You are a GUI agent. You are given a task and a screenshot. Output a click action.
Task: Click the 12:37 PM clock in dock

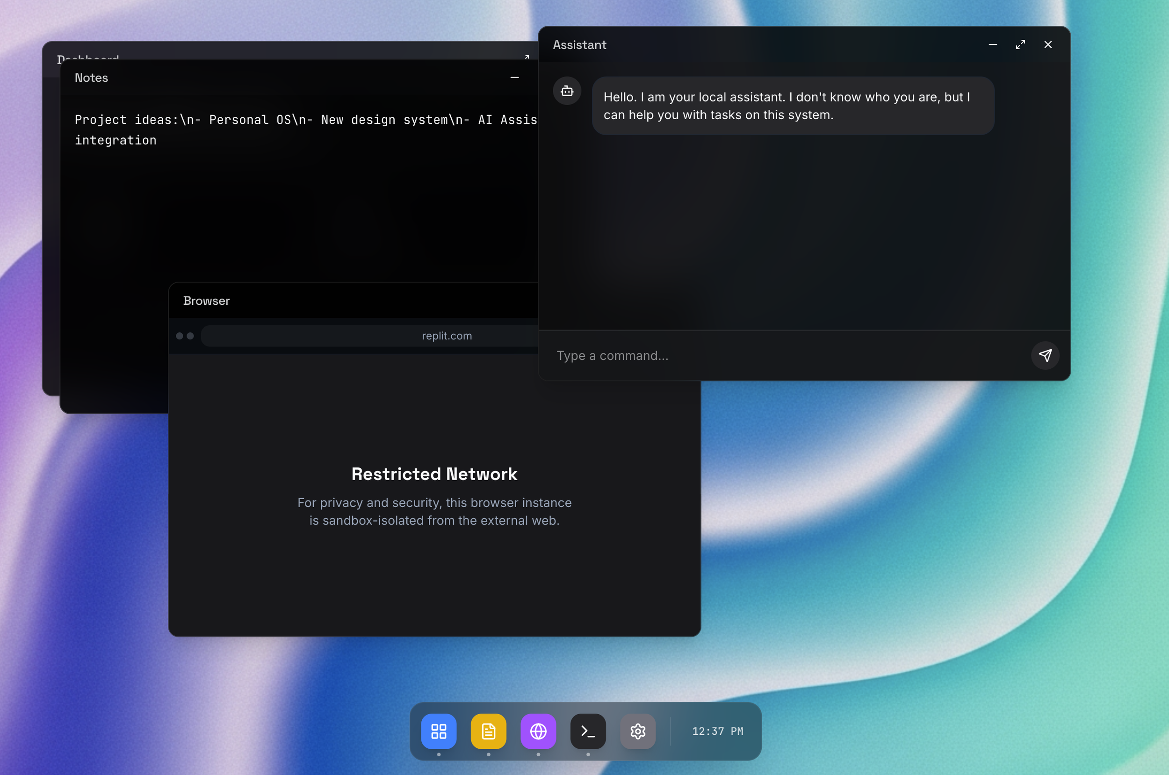click(x=717, y=731)
